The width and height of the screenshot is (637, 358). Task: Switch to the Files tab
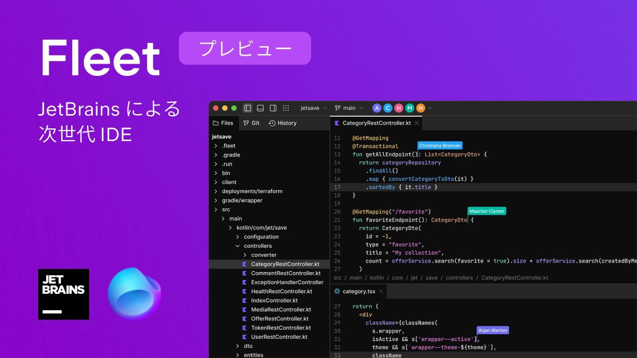coord(223,123)
